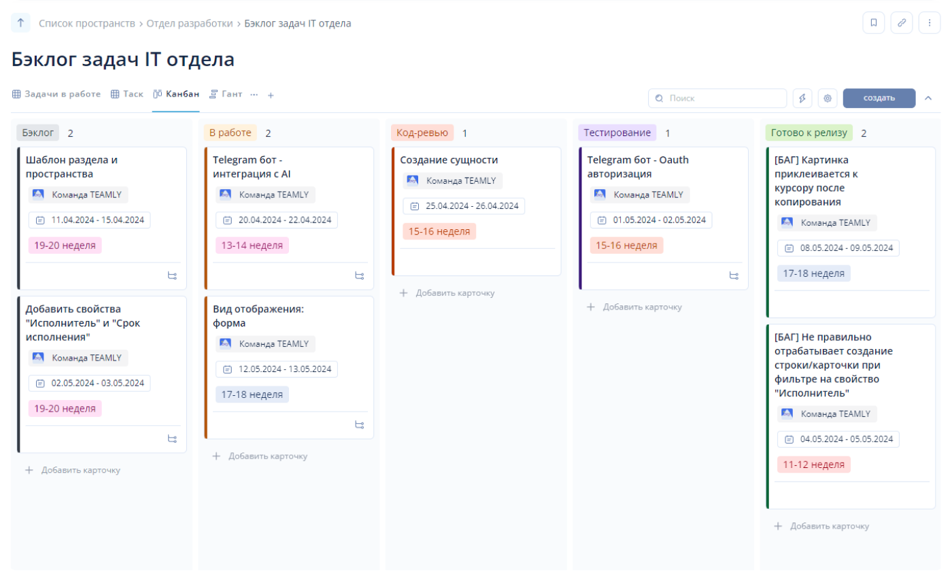This screenshot has height=585, width=952.
Task: Collapse the toolbar with the chevron near 'создать'
Action: (930, 98)
